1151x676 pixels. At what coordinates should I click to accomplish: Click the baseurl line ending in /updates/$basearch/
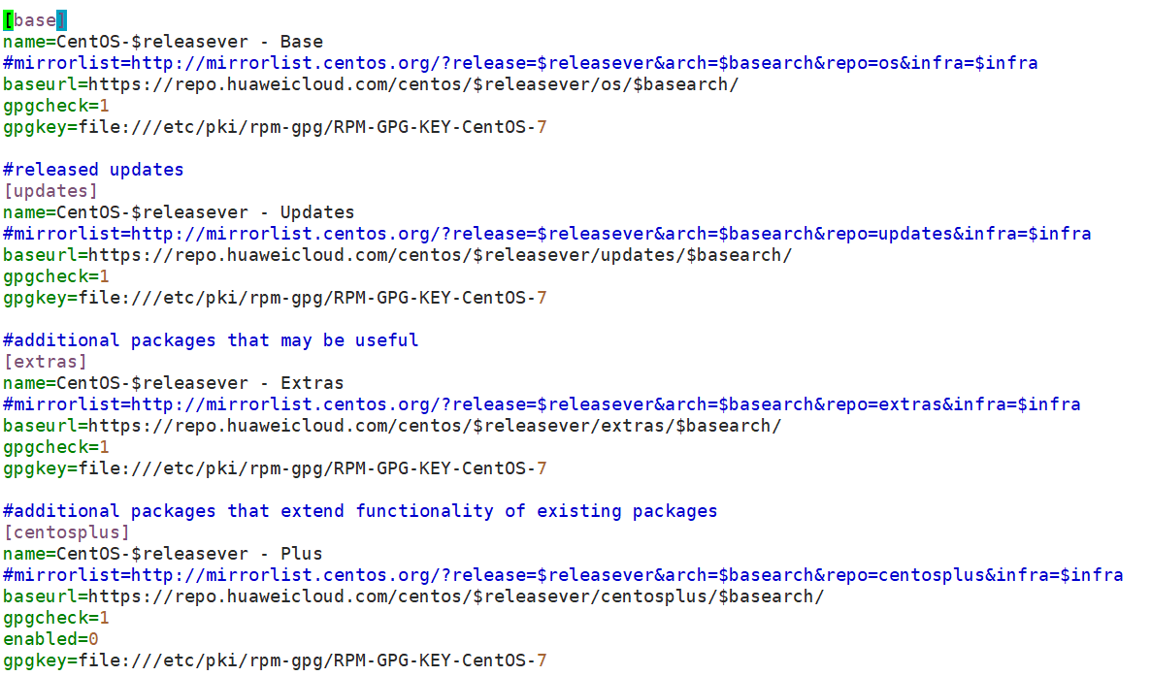coord(397,255)
